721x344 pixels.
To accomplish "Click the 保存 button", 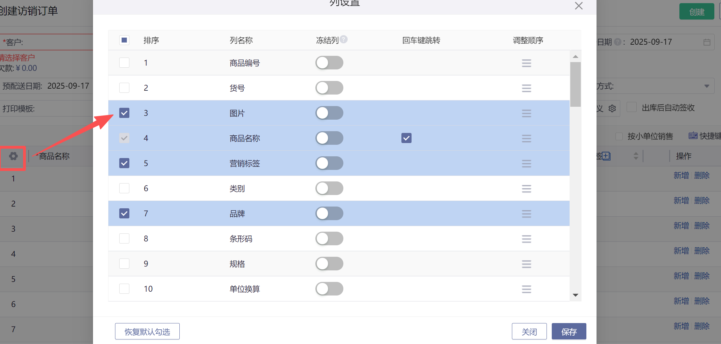I will (x=569, y=331).
